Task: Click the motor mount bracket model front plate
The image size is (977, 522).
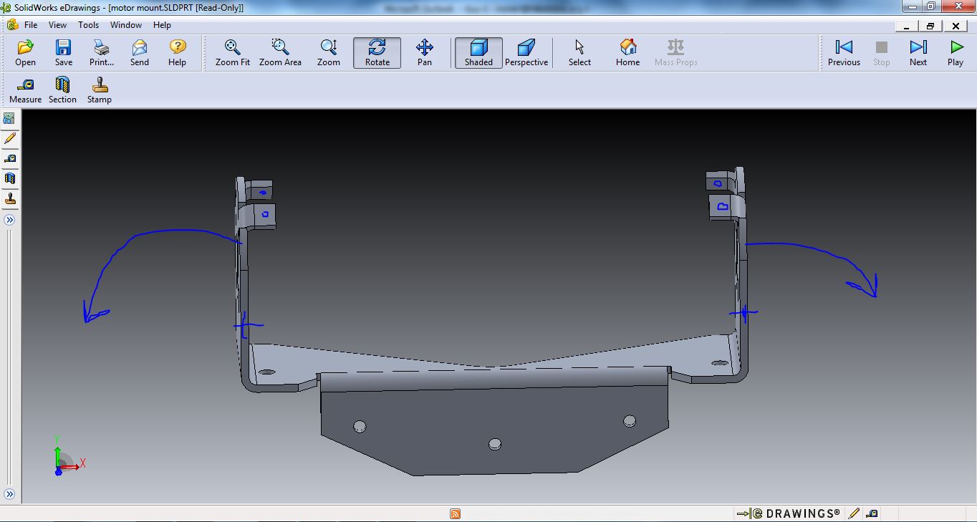Action: point(494,430)
